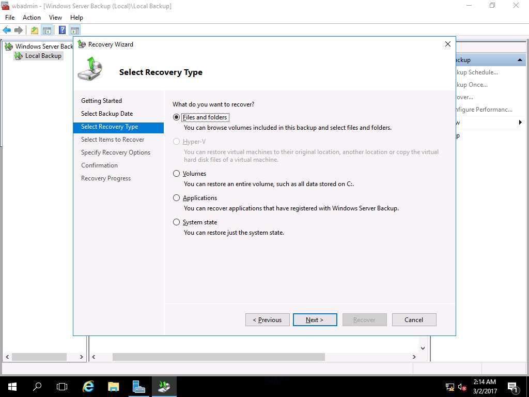
Task: Click Show/Hide Action Pane toolbar icon
Action: pyautogui.click(x=74, y=30)
